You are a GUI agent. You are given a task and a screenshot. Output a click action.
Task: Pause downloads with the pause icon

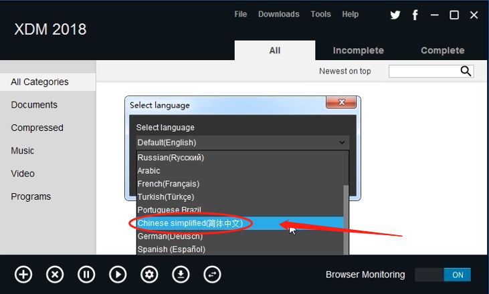tap(86, 275)
